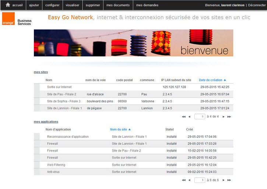The height and width of the screenshot is (189, 267).
Task: Select the Sortie sur Internet site row
Action: tap(133, 87)
